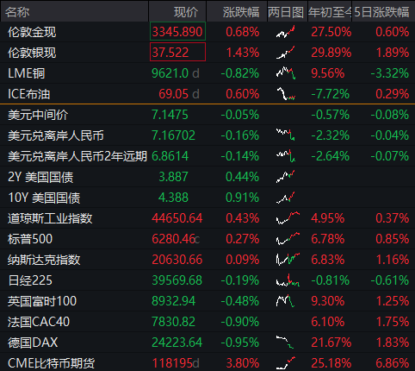Image resolution: width=415 pixels, height=371 pixels.
Task: Open the 日经225 sparkline chart
Action: pyautogui.click(x=288, y=280)
